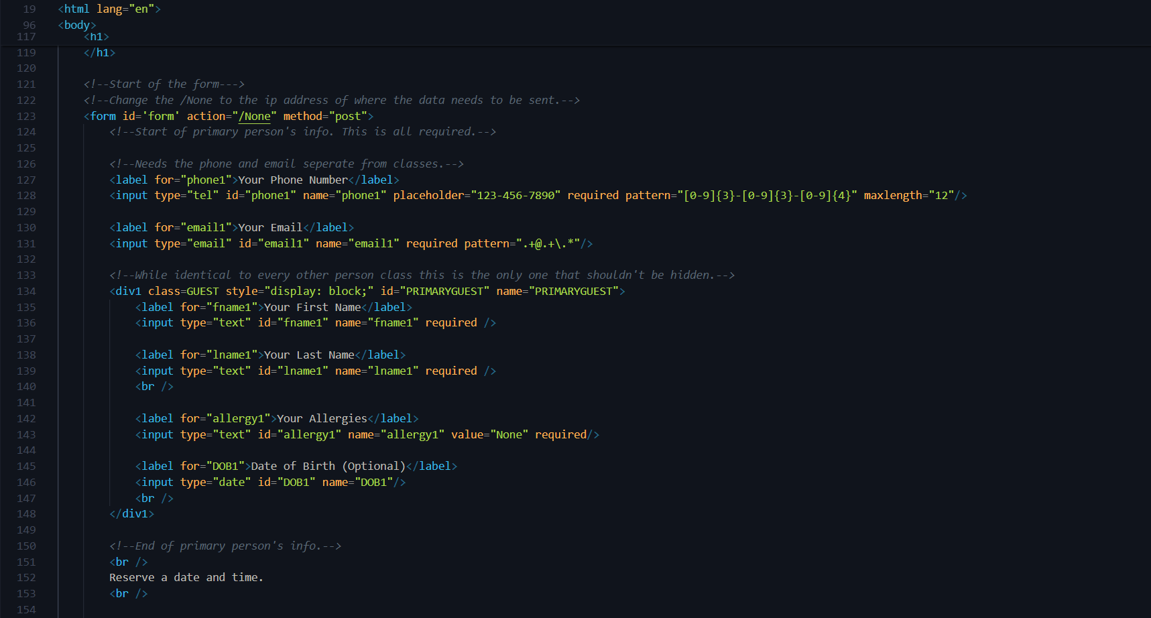
Task: Click the placeholder value "123-456-7890"
Action: click(x=516, y=196)
